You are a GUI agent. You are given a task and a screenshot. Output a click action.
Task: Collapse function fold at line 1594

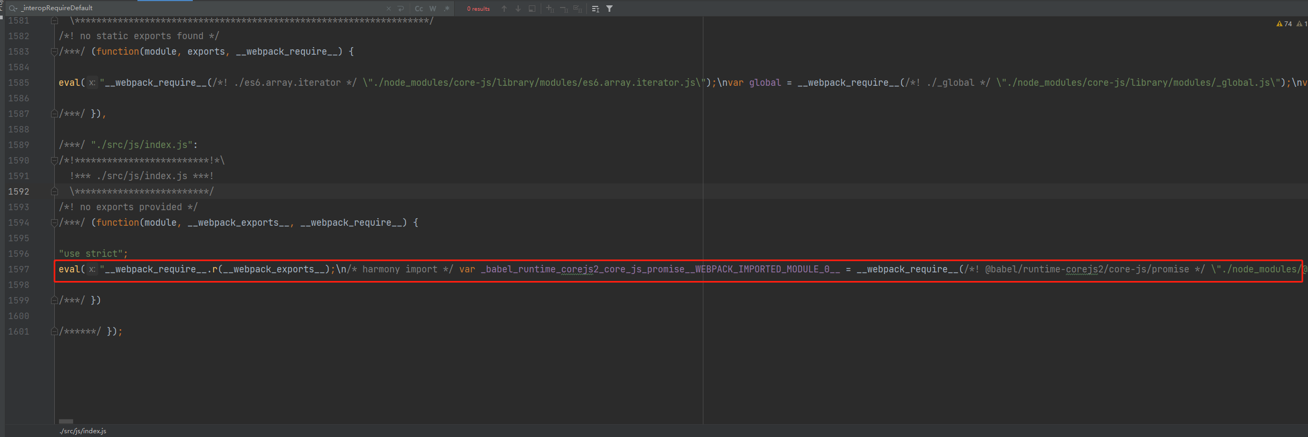point(54,223)
